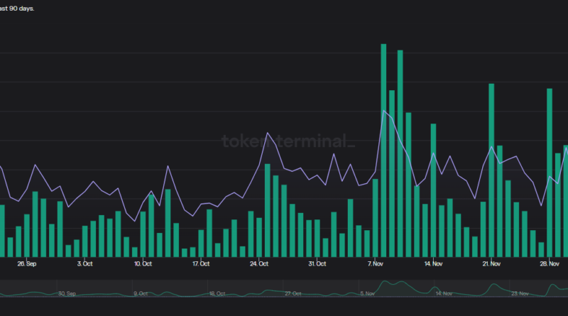
Task: Click the 3. Oct x-axis label
Action: click(85, 263)
